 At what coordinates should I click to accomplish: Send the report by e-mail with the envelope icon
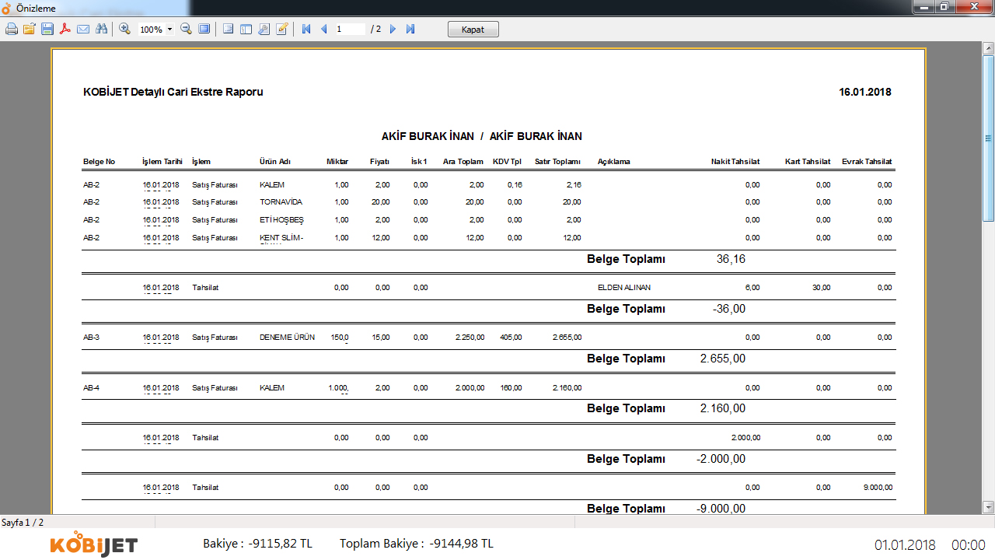coord(83,29)
